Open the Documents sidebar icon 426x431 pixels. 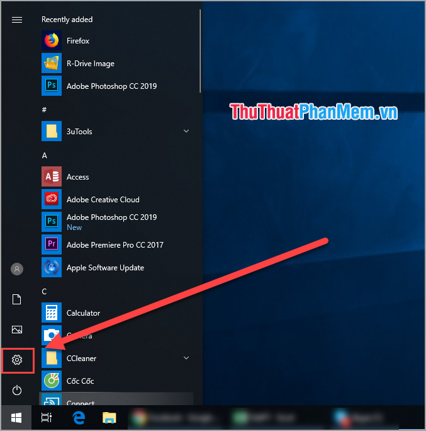[17, 299]
